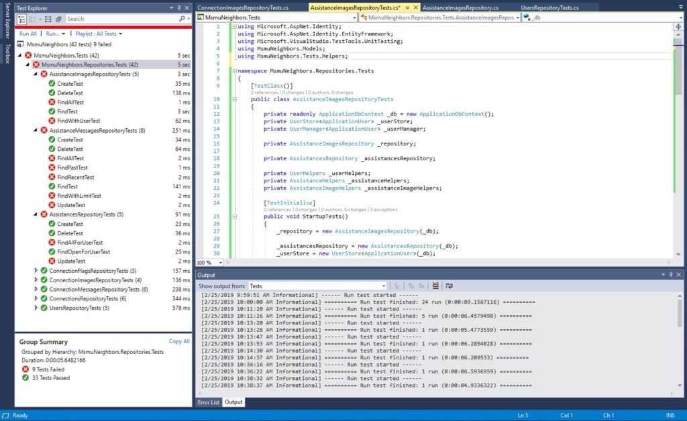The height and width of the screenshot is (421, 687).
Task: Click Copy All in Group Summary
Action: (179, 341)
